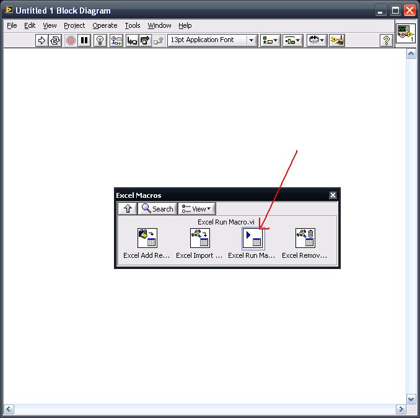Image resolution: width=420 pixels, height=418 pixels.
Task: Click Step Into button
Action: 132,41
